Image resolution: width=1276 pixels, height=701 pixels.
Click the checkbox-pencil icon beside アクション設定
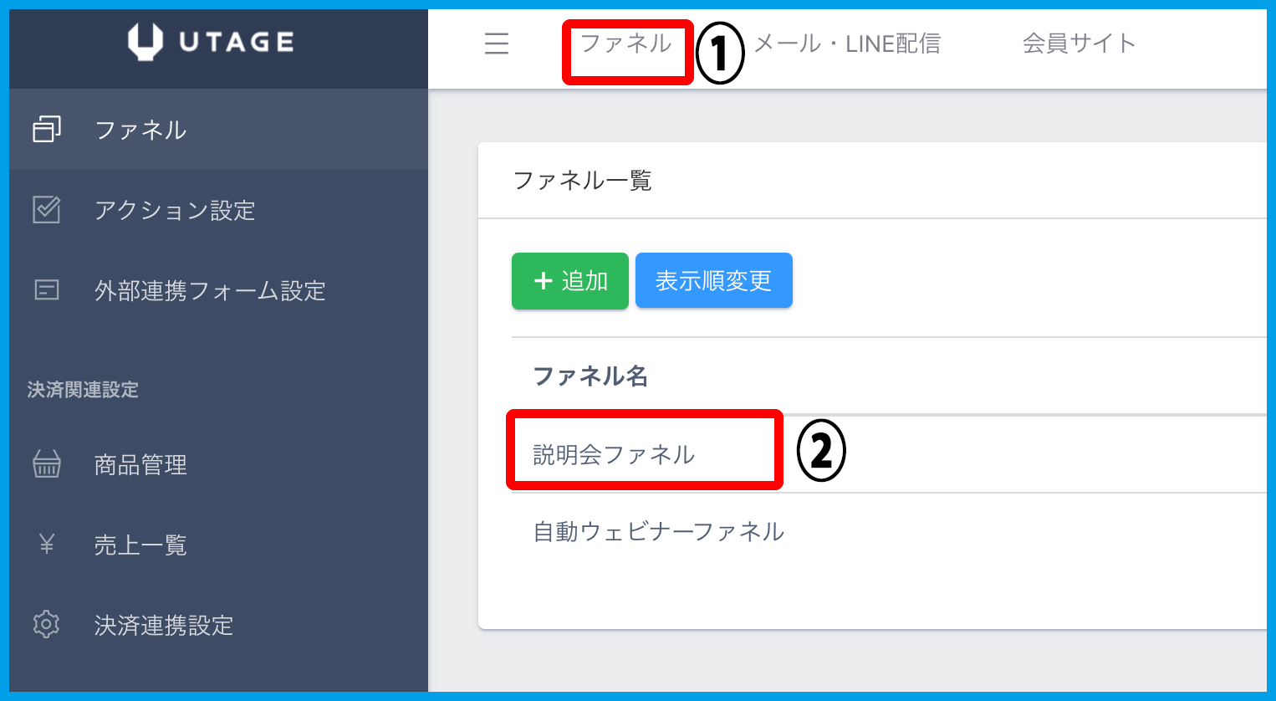tap(47, 210)
